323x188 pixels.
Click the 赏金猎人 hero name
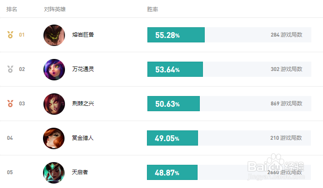[x=82, y=138]
